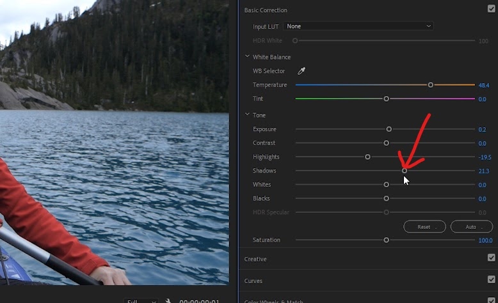
Task: Click the Saturation value 100.0
Action: (x=485, y=240)
